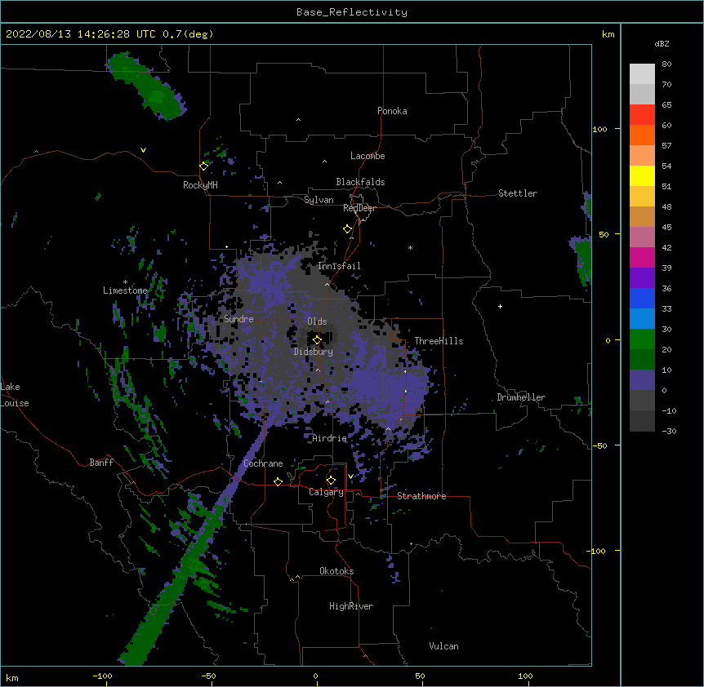Select the light blue 30-33 dBZ swatch
The height and width of the screenshot is (687, 704).
(x=642, y=319)
